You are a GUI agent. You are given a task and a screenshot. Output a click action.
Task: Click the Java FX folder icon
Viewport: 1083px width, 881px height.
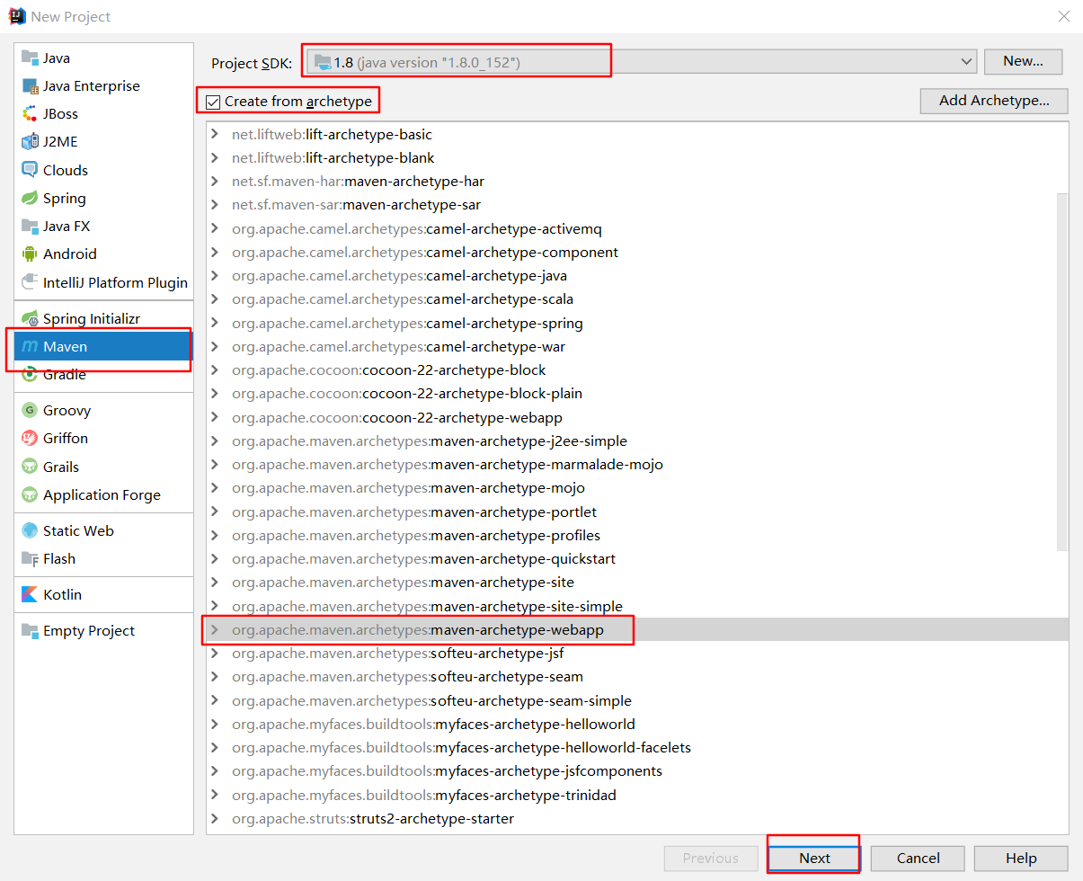(x=30, y=226)
